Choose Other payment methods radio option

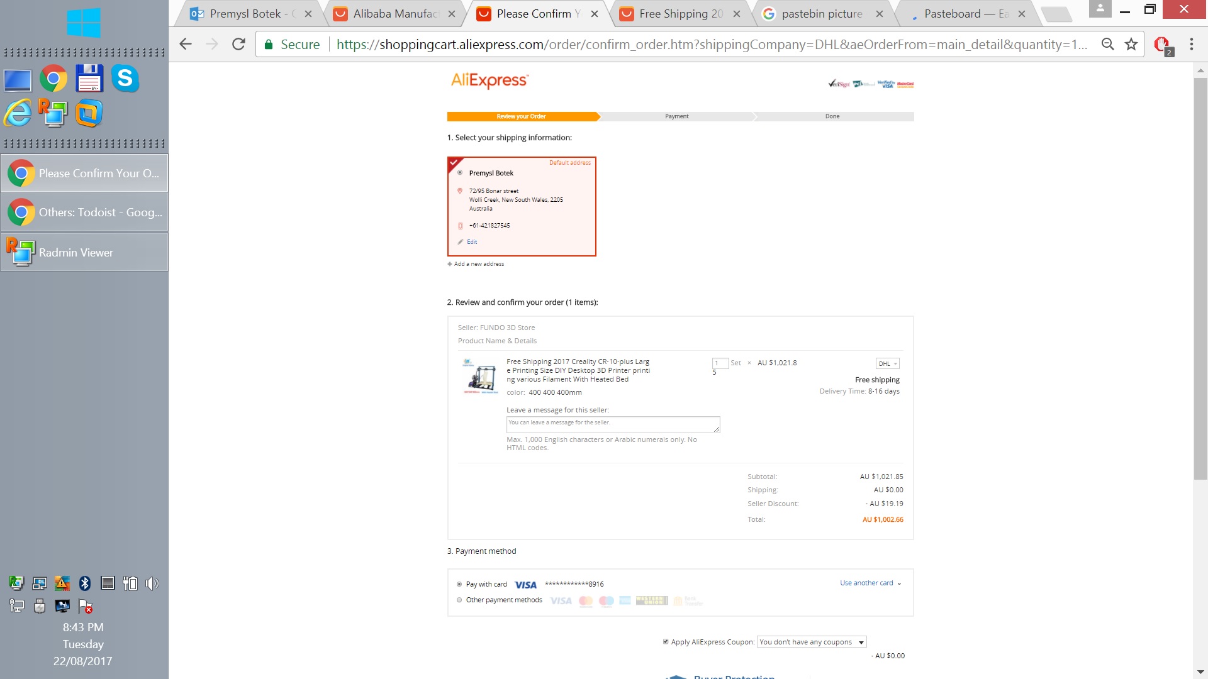(459, 600)
